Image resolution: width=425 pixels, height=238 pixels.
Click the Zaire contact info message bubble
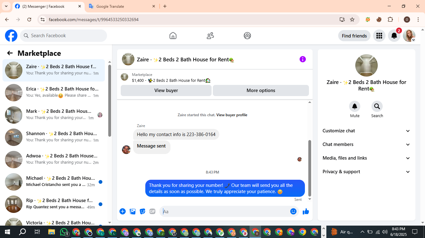coord(176,134)
